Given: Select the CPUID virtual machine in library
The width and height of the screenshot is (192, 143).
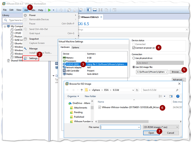Looking at the screenshot, I should coord(16,33).
